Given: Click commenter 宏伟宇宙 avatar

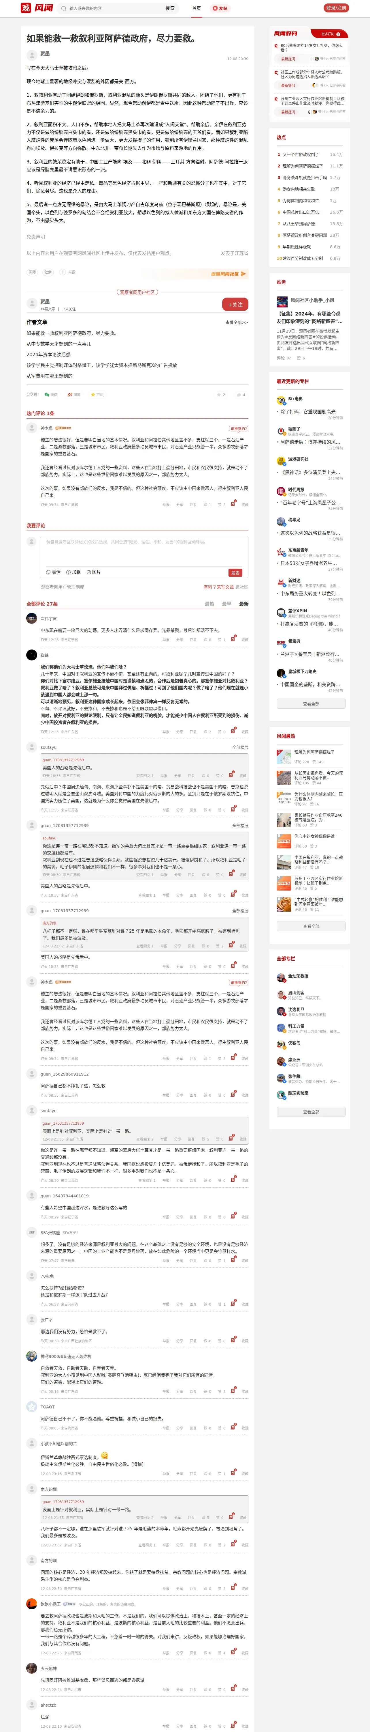Looking at the screenshot, I should pos(32,619).
